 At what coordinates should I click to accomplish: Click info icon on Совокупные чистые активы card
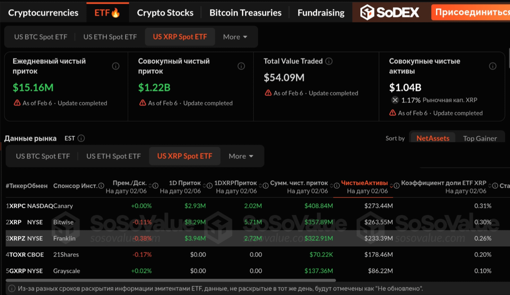[492, 66]
